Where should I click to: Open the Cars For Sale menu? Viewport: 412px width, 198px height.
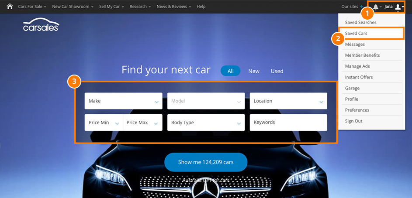click(x=32, y=7)
